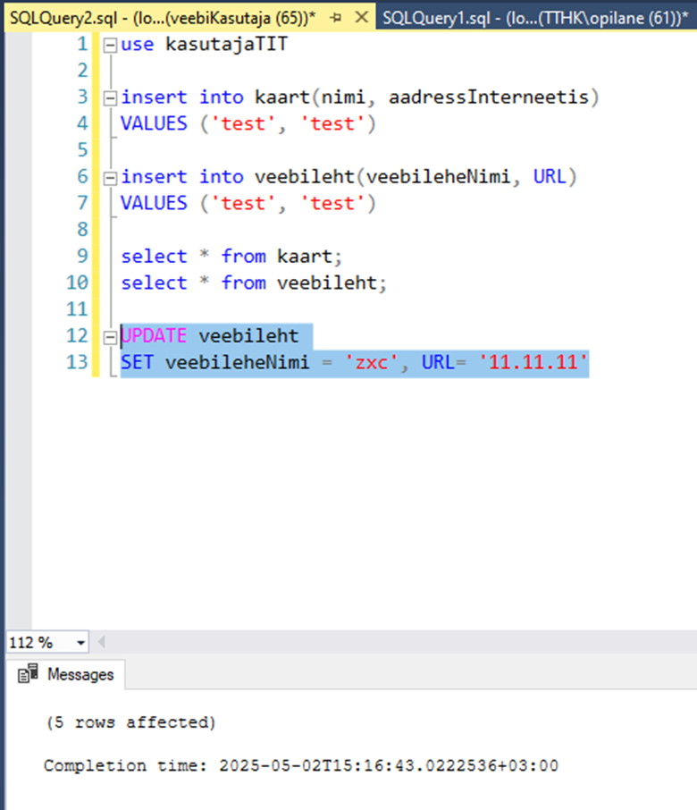Image resolution: width=697 pixels, height=810 pixels.
Task: Open the Messages results tab
Action: 80,674
